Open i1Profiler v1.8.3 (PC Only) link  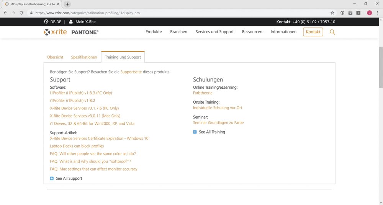(x=81, y=93)
